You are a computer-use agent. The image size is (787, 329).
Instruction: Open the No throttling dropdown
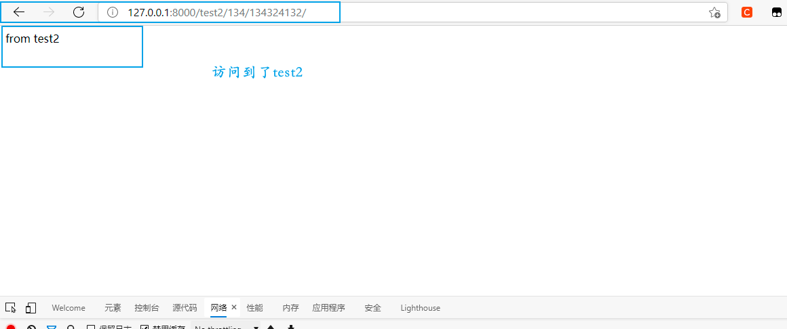click(226, 326)
